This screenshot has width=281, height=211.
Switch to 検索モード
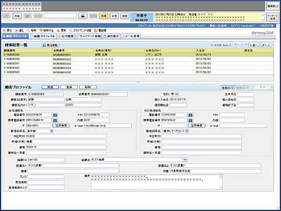242,88
